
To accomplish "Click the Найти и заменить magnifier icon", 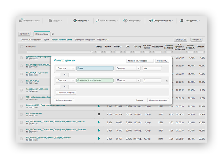I will (97, 21).
